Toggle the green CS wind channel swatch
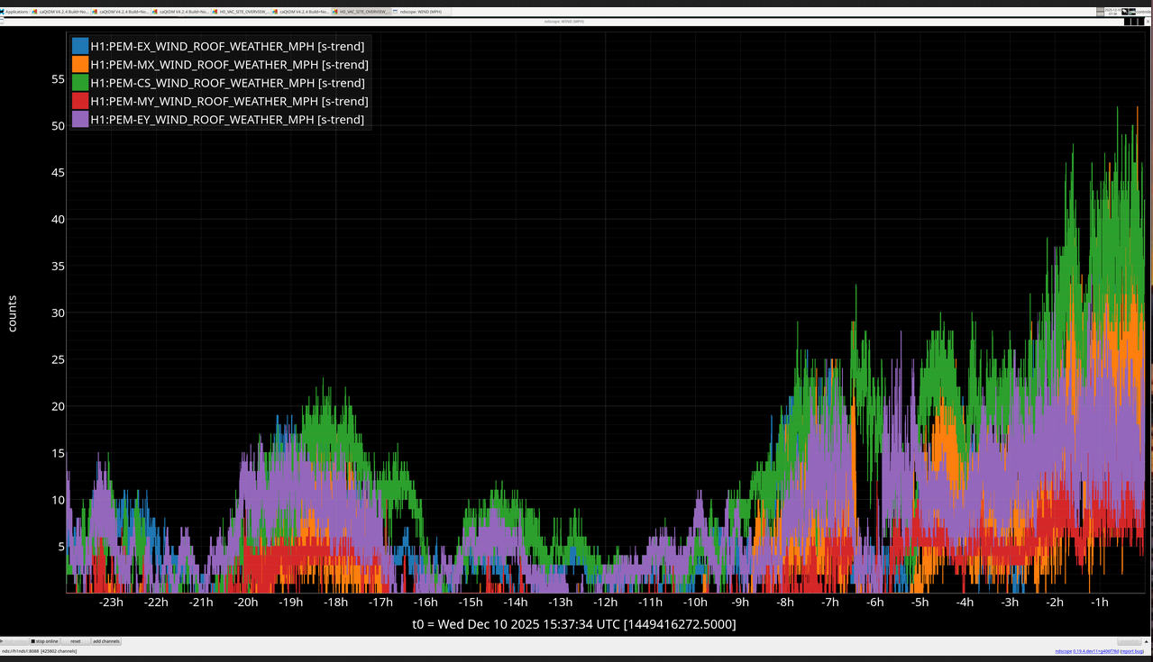Screen dimensions: 1153x662 [80, 83]
